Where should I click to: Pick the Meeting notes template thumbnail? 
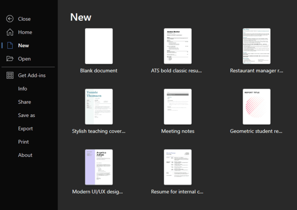pyautogui.click(x=178, y=106)
